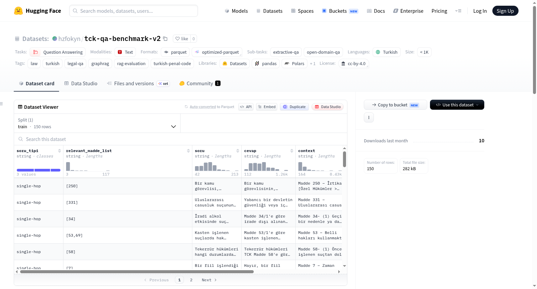This screenshot has width=537, height=289.
Task: Click the turkish-penal-code tag
Action: click(172, 63)
